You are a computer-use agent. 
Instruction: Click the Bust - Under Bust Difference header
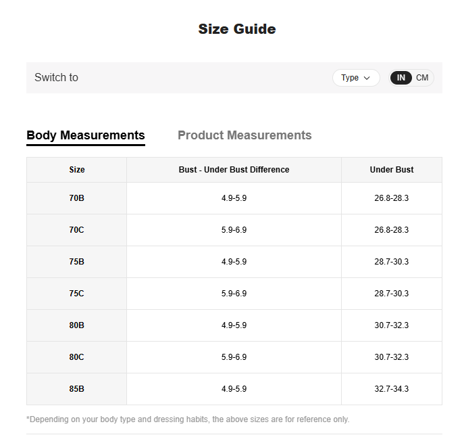pyautogui.click(x=234, y=170)
